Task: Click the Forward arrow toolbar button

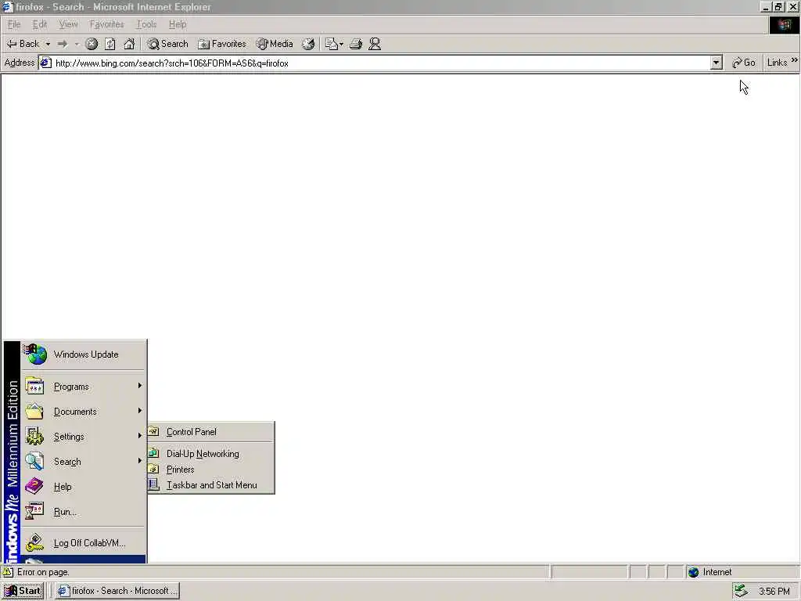Action: pyautogui.click(x=63, y=44)
